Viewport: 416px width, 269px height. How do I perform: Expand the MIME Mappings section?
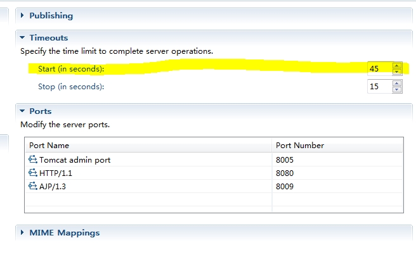(22, 232)
